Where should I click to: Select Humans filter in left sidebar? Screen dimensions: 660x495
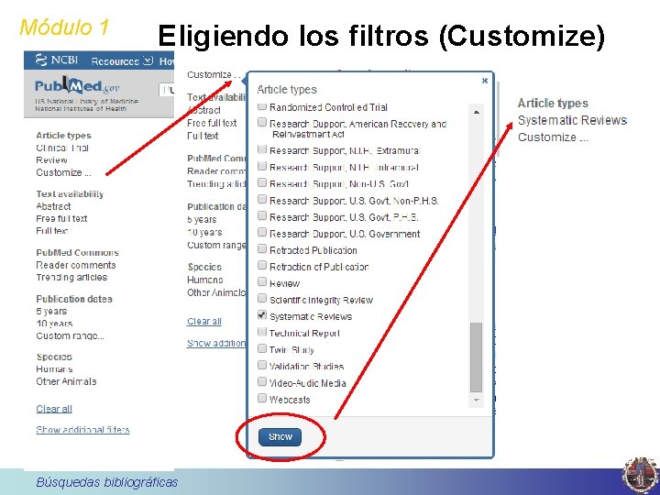point(54,369)
